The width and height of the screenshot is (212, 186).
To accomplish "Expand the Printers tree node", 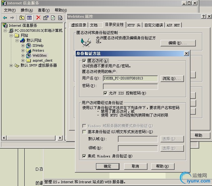I will pyautogui.click(x=23, y=50).
